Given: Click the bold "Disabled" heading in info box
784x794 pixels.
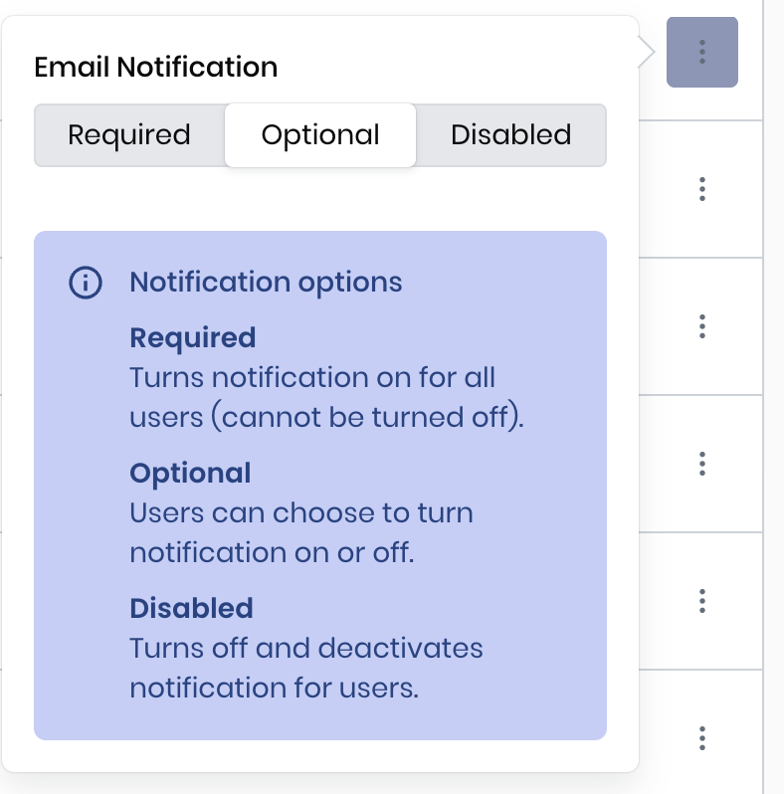Looking at the screenshot, I should click(x=191, y=608).
